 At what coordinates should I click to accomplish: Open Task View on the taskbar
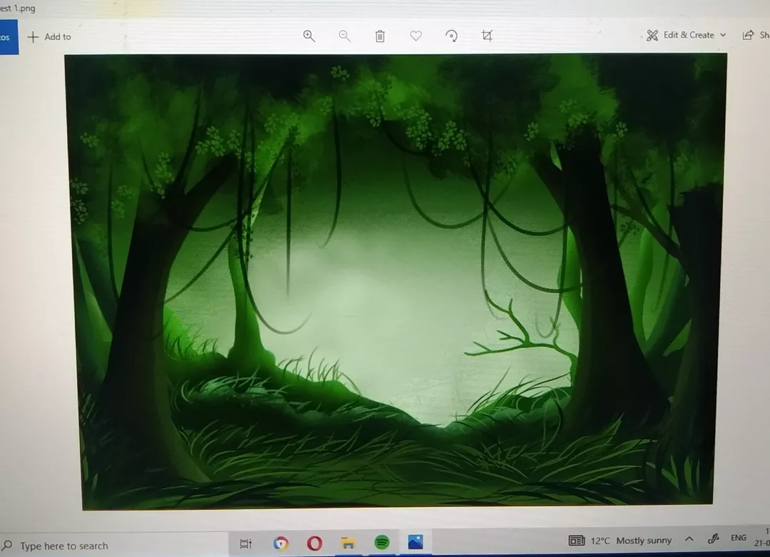[245, 543]
